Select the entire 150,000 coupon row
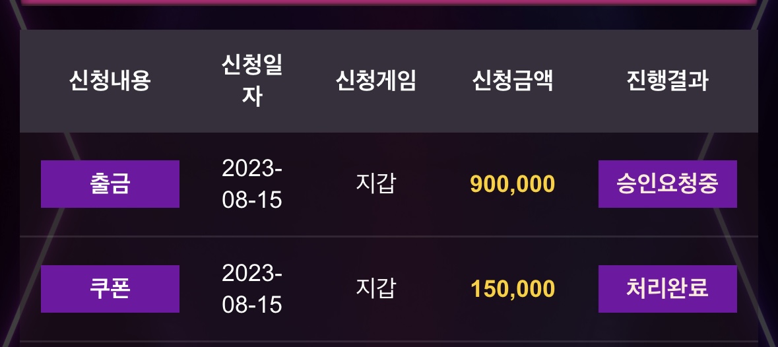The image size is (778, 347). (389, 289)
